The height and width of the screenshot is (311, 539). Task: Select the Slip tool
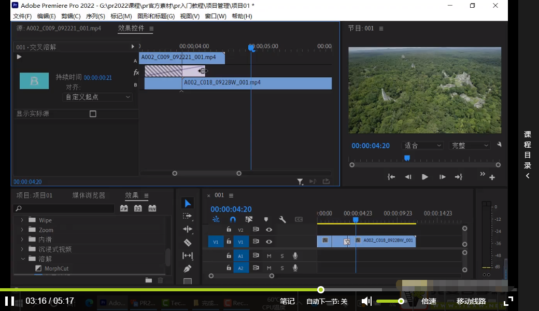click(187, 256)
